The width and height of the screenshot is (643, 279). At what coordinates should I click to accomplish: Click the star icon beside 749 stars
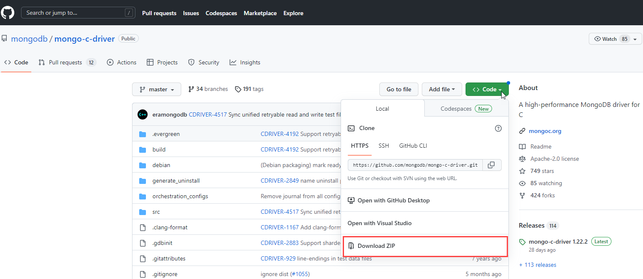[522, 171]
